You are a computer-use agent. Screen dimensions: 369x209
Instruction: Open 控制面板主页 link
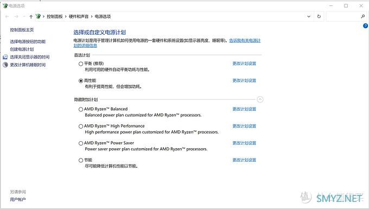click(x=22, y=30)
